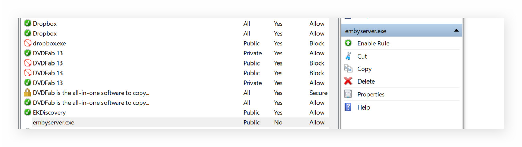Image resolution: width=522 pixels, height=147 pixels.
Task: Open the Properties action link
Action: pos(371,94)
